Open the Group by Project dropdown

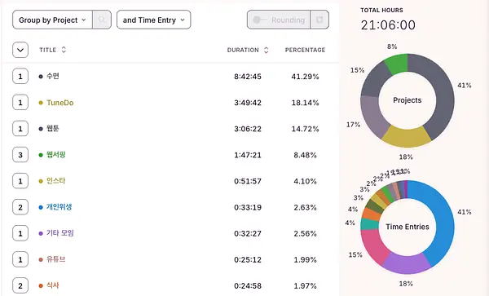point(52,20)
